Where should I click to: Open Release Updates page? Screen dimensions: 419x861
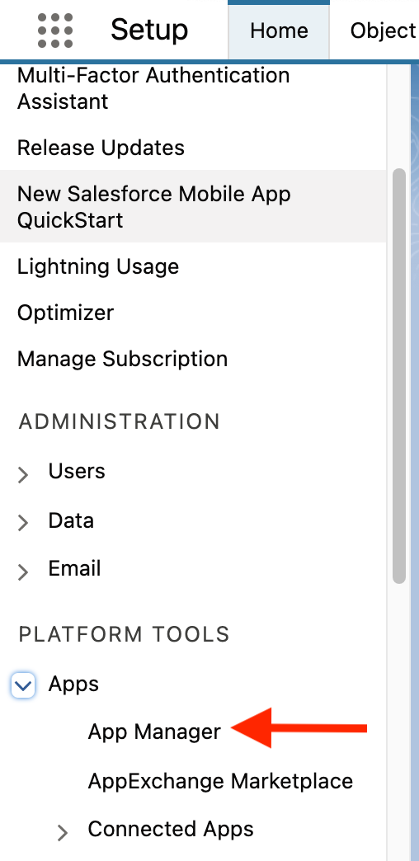[x=101, y=148]
